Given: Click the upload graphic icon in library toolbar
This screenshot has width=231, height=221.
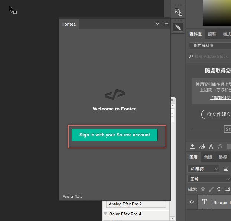Looking at the screenshot, I should [x=192, y=146].
